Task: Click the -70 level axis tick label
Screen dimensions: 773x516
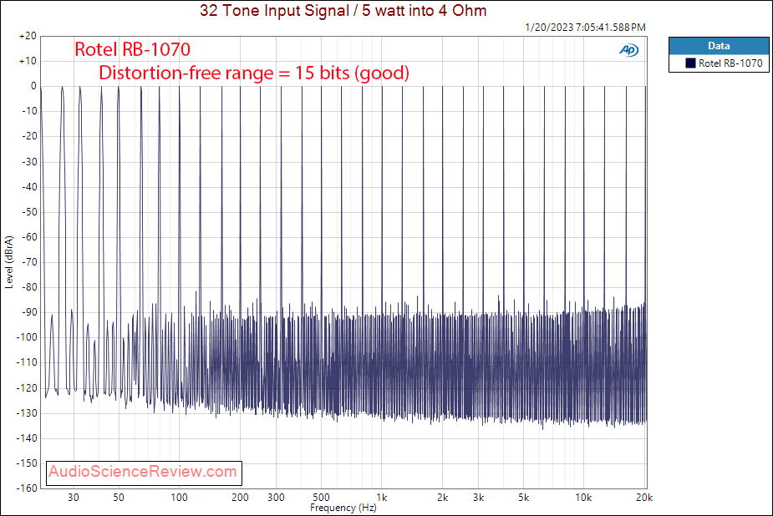Action: click(x=29, y=262)
